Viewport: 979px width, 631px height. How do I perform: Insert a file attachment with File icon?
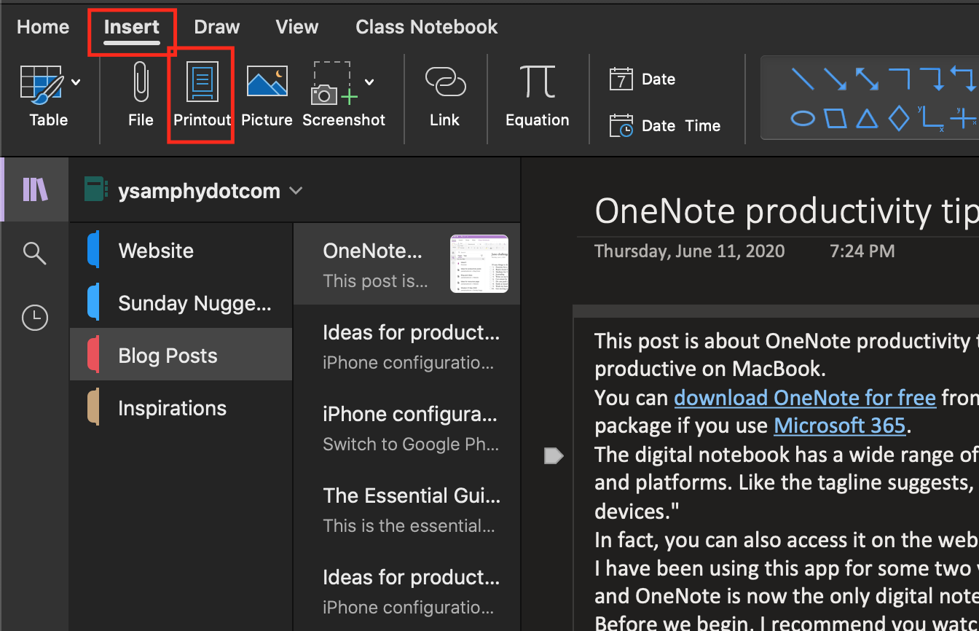tap(141, 95)
